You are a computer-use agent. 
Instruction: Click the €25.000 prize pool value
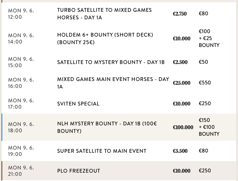[x=182, y=83]
